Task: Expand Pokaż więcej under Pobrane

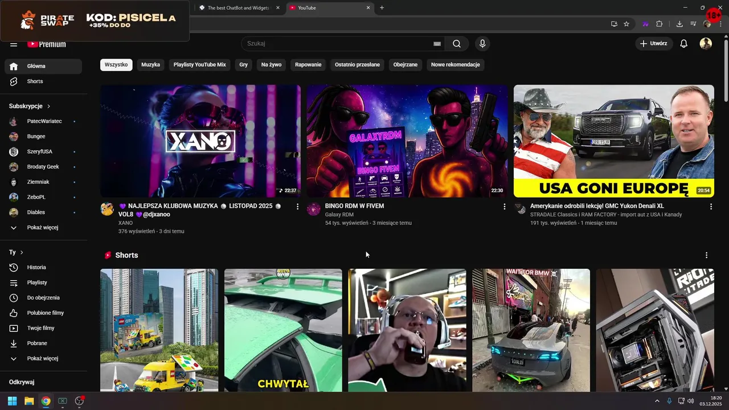Action: point(43,358)
